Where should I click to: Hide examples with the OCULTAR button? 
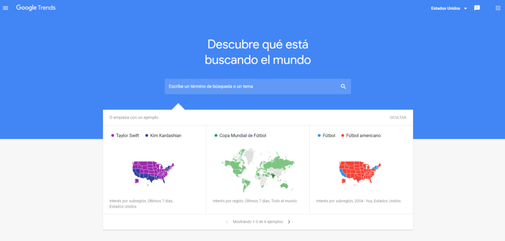tap(398, 118)
